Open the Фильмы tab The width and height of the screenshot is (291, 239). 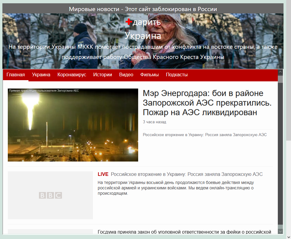click(150, 75)
